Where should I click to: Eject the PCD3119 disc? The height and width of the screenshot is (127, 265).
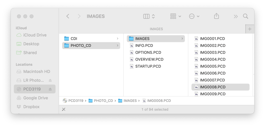(x=50, y=89)
